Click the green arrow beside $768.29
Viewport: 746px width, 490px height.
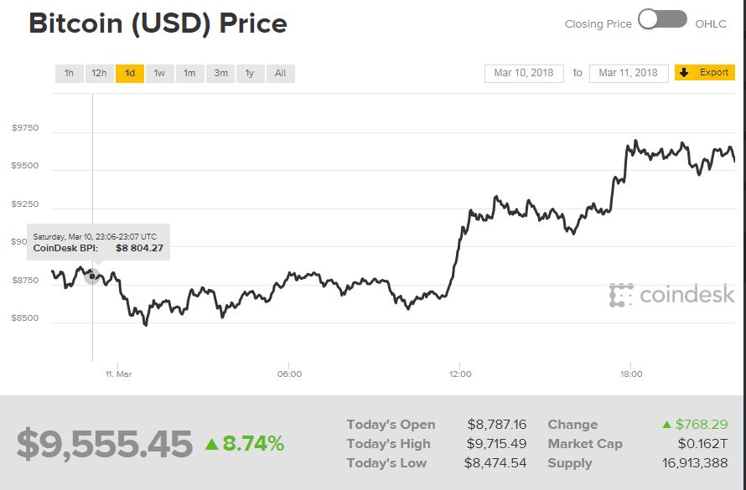pyautogui.click(x=666, y=425)
